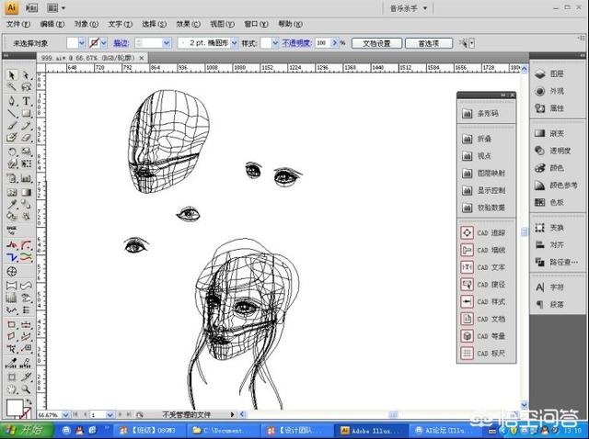Open the Transform (变换) panel
The height and width of the screenshot is (439, 589).
click(550, 228)
